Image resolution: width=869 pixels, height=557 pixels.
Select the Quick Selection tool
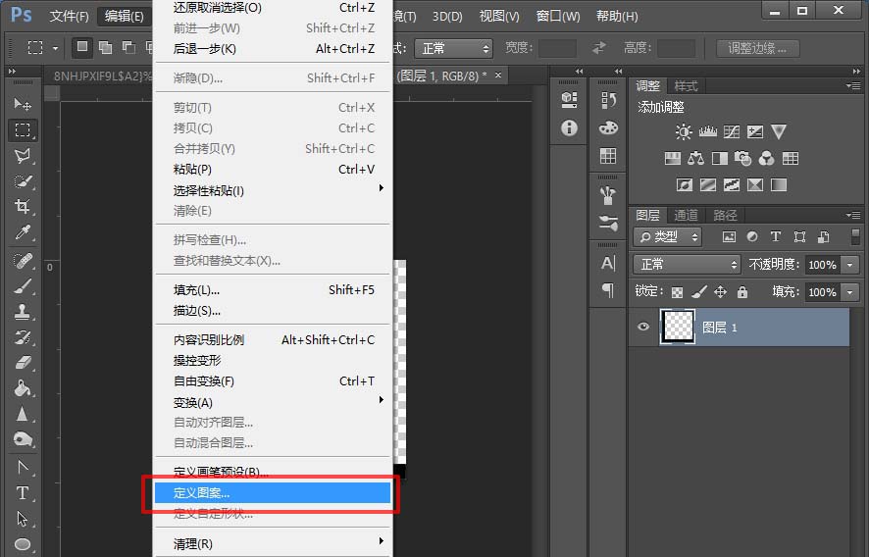23,181
